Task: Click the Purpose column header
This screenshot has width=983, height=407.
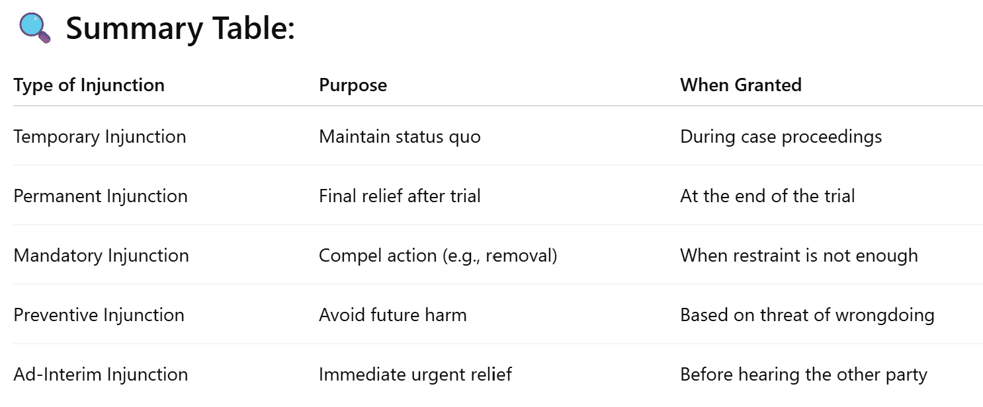Action: click(x=353, y=85)
